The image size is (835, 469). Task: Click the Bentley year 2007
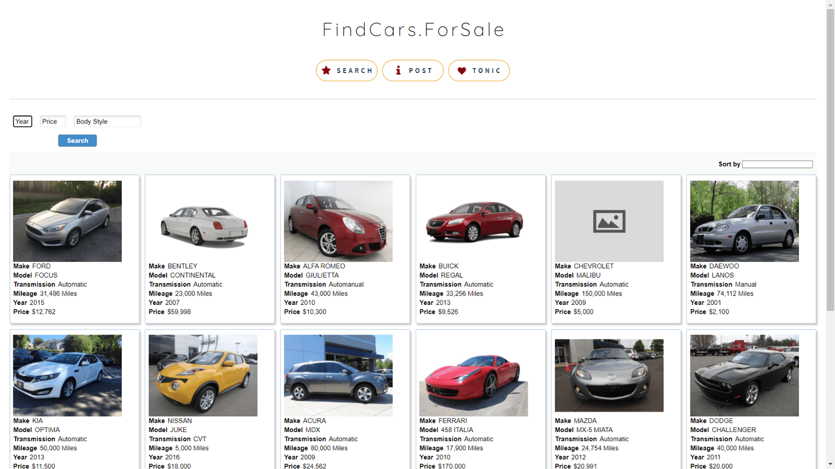172,303
